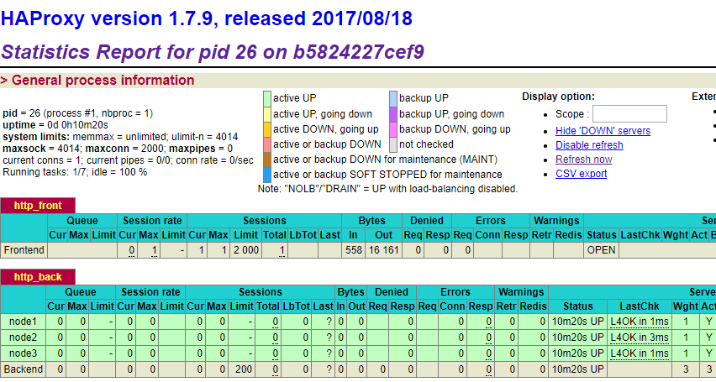
Task: Click the node3 row label
Action: pyautogui.click(x=23, y=353)
